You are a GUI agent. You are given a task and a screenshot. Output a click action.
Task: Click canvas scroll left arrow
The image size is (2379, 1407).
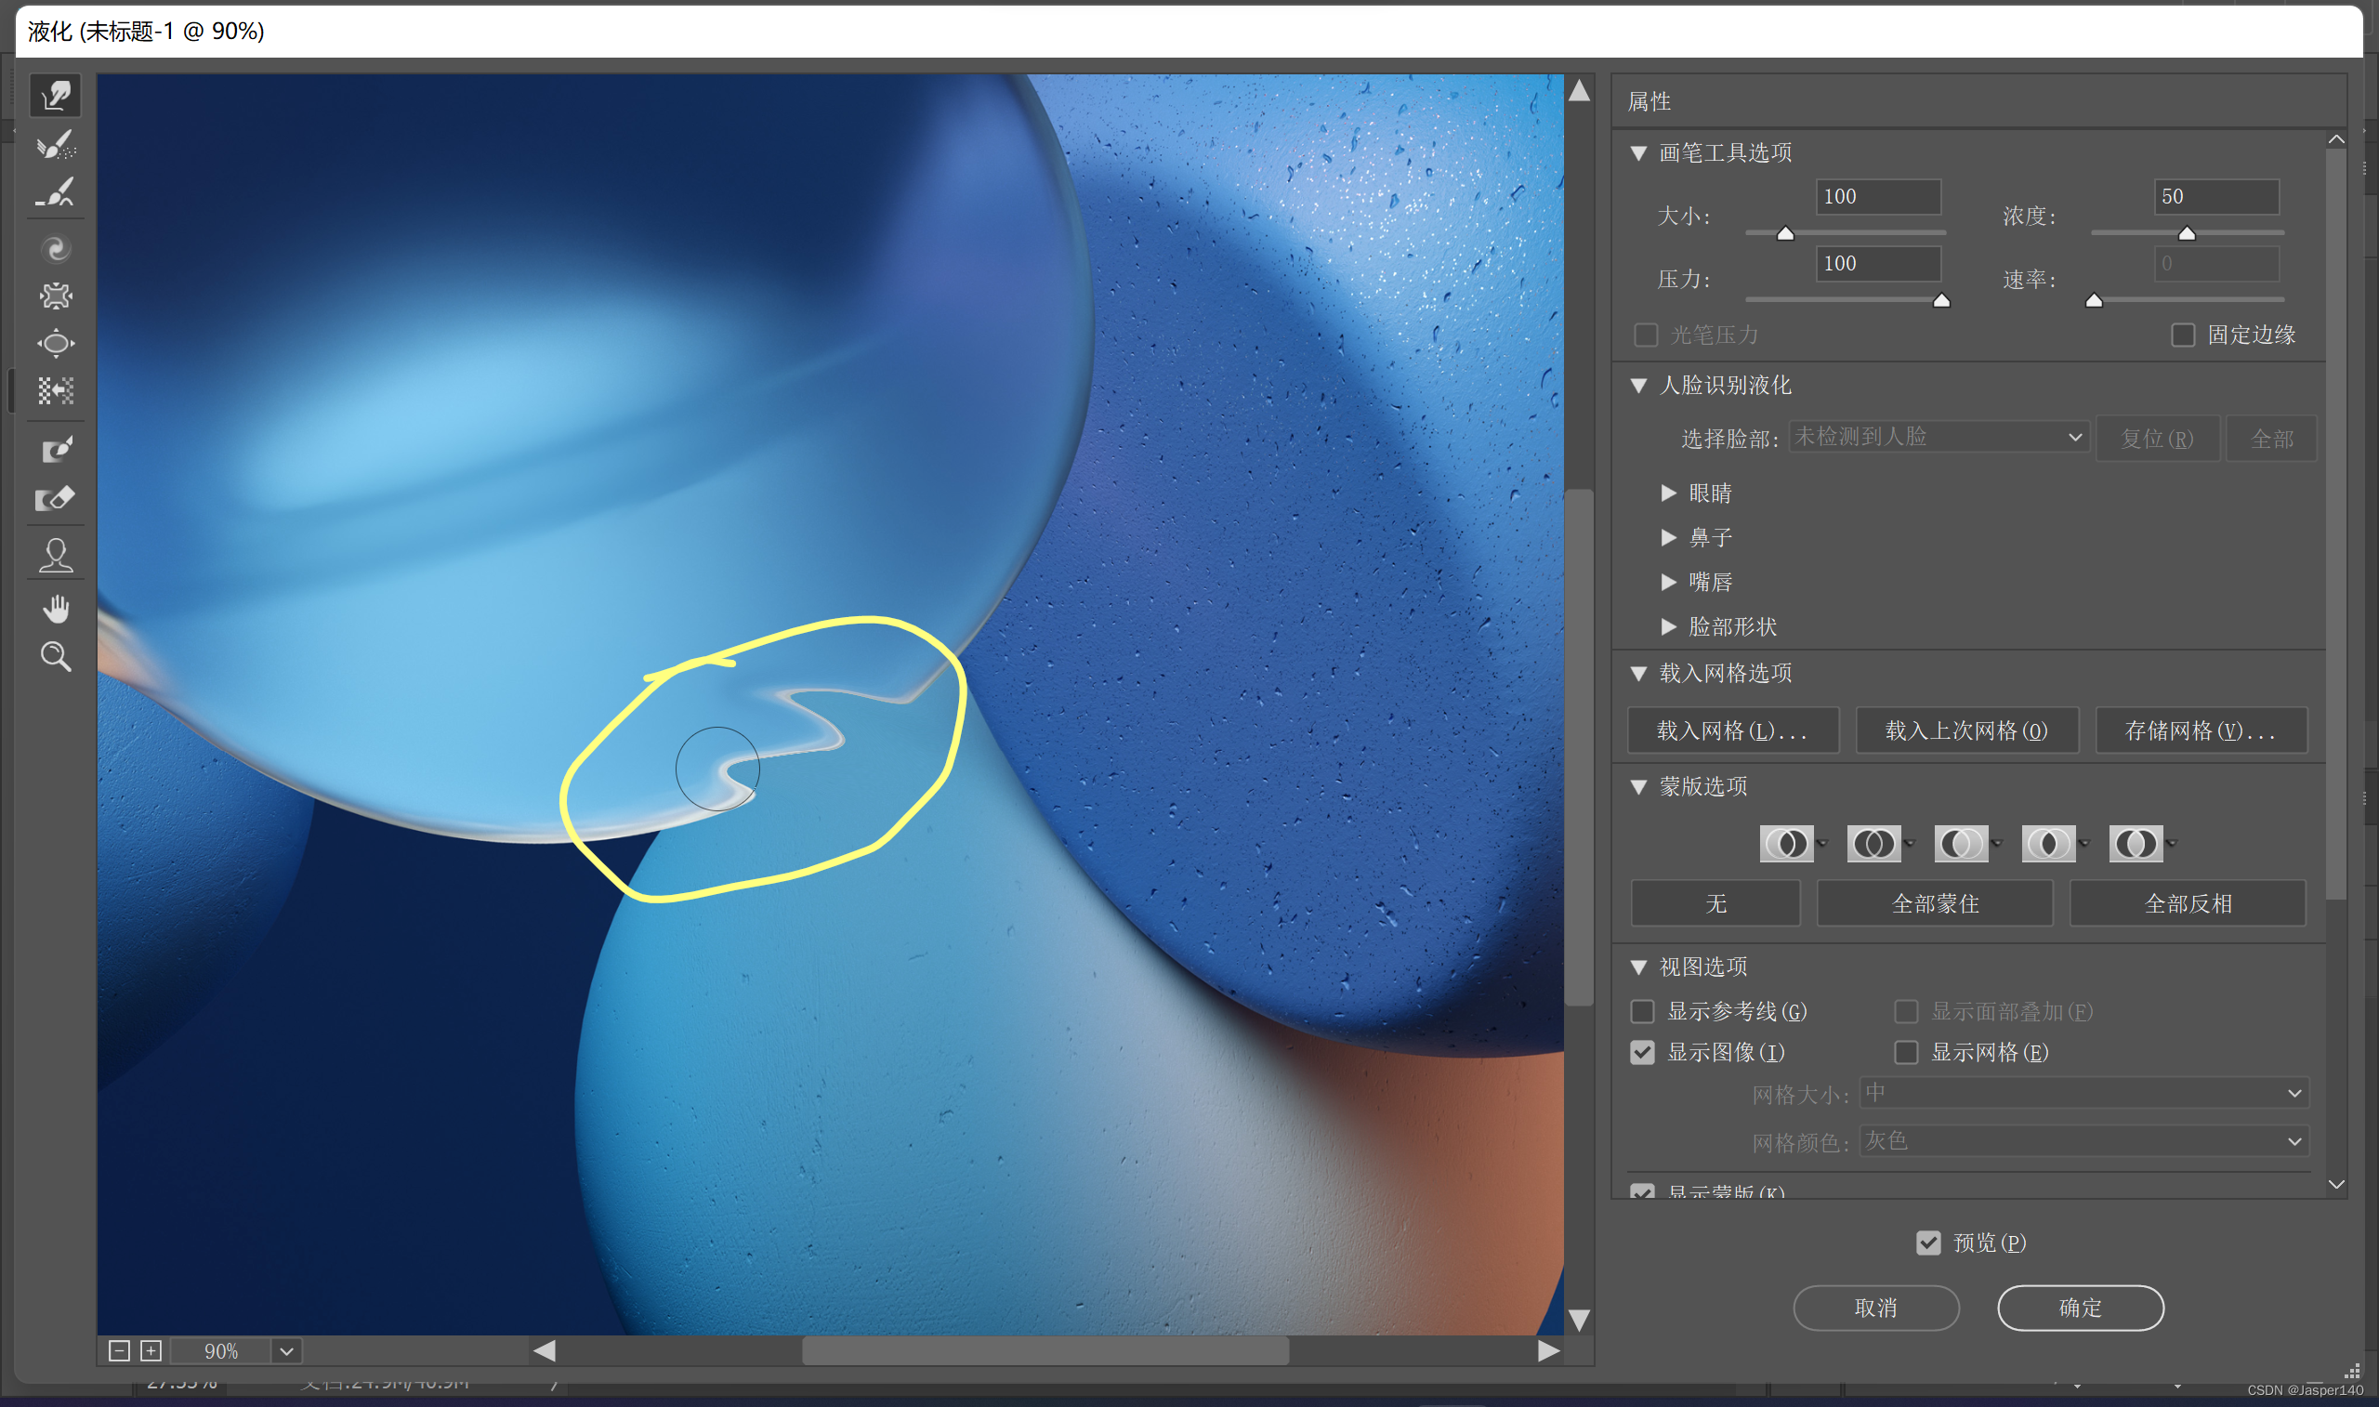544,1351
